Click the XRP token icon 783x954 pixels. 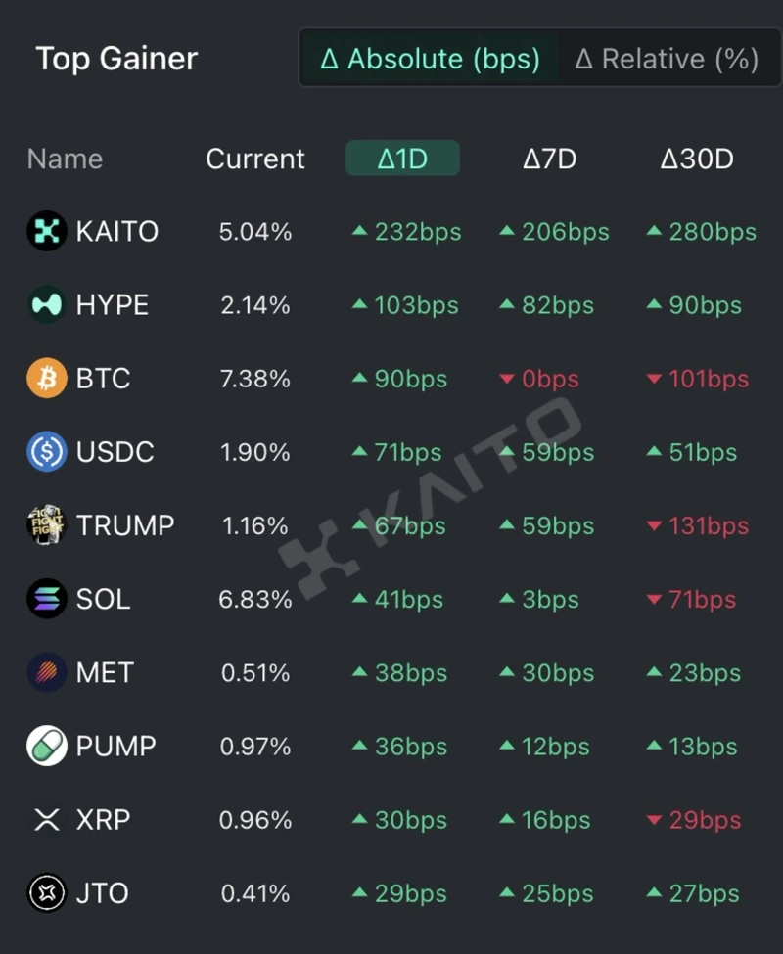[x=46, y=820]
